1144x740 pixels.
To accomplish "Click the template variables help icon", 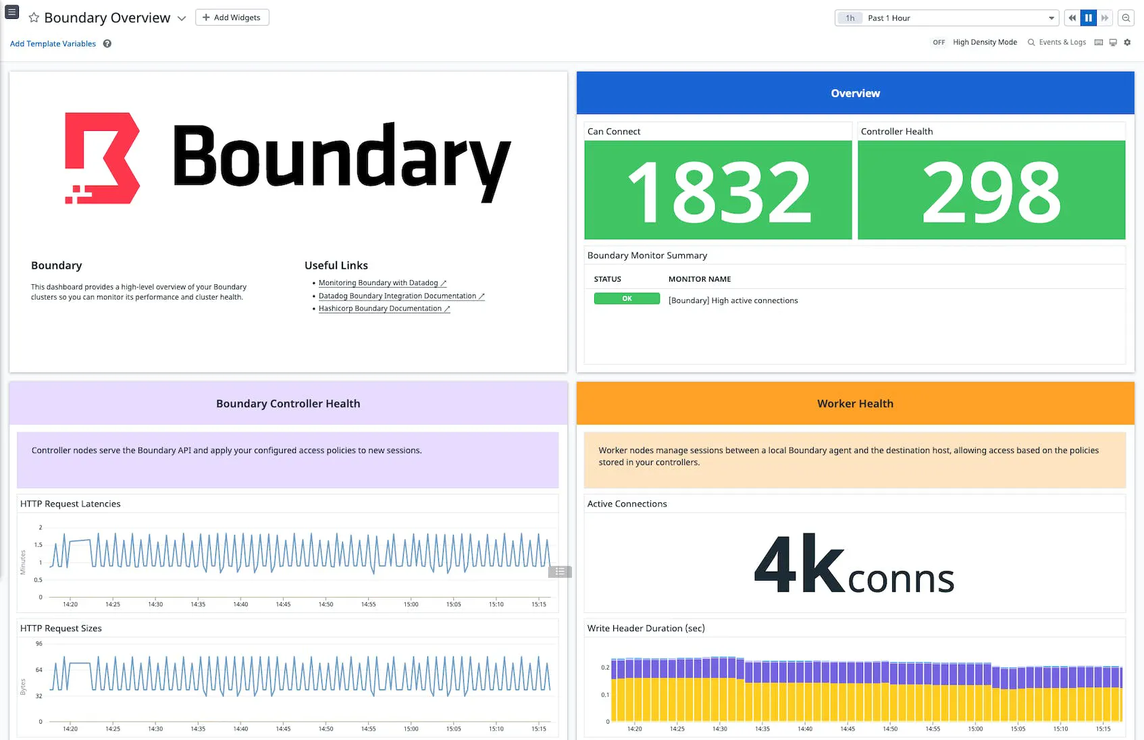I will [x=107, y=44].
